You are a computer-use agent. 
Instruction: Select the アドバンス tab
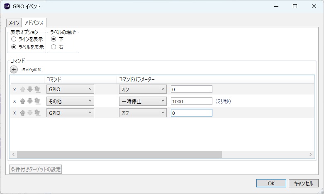[x=34, y=22]
